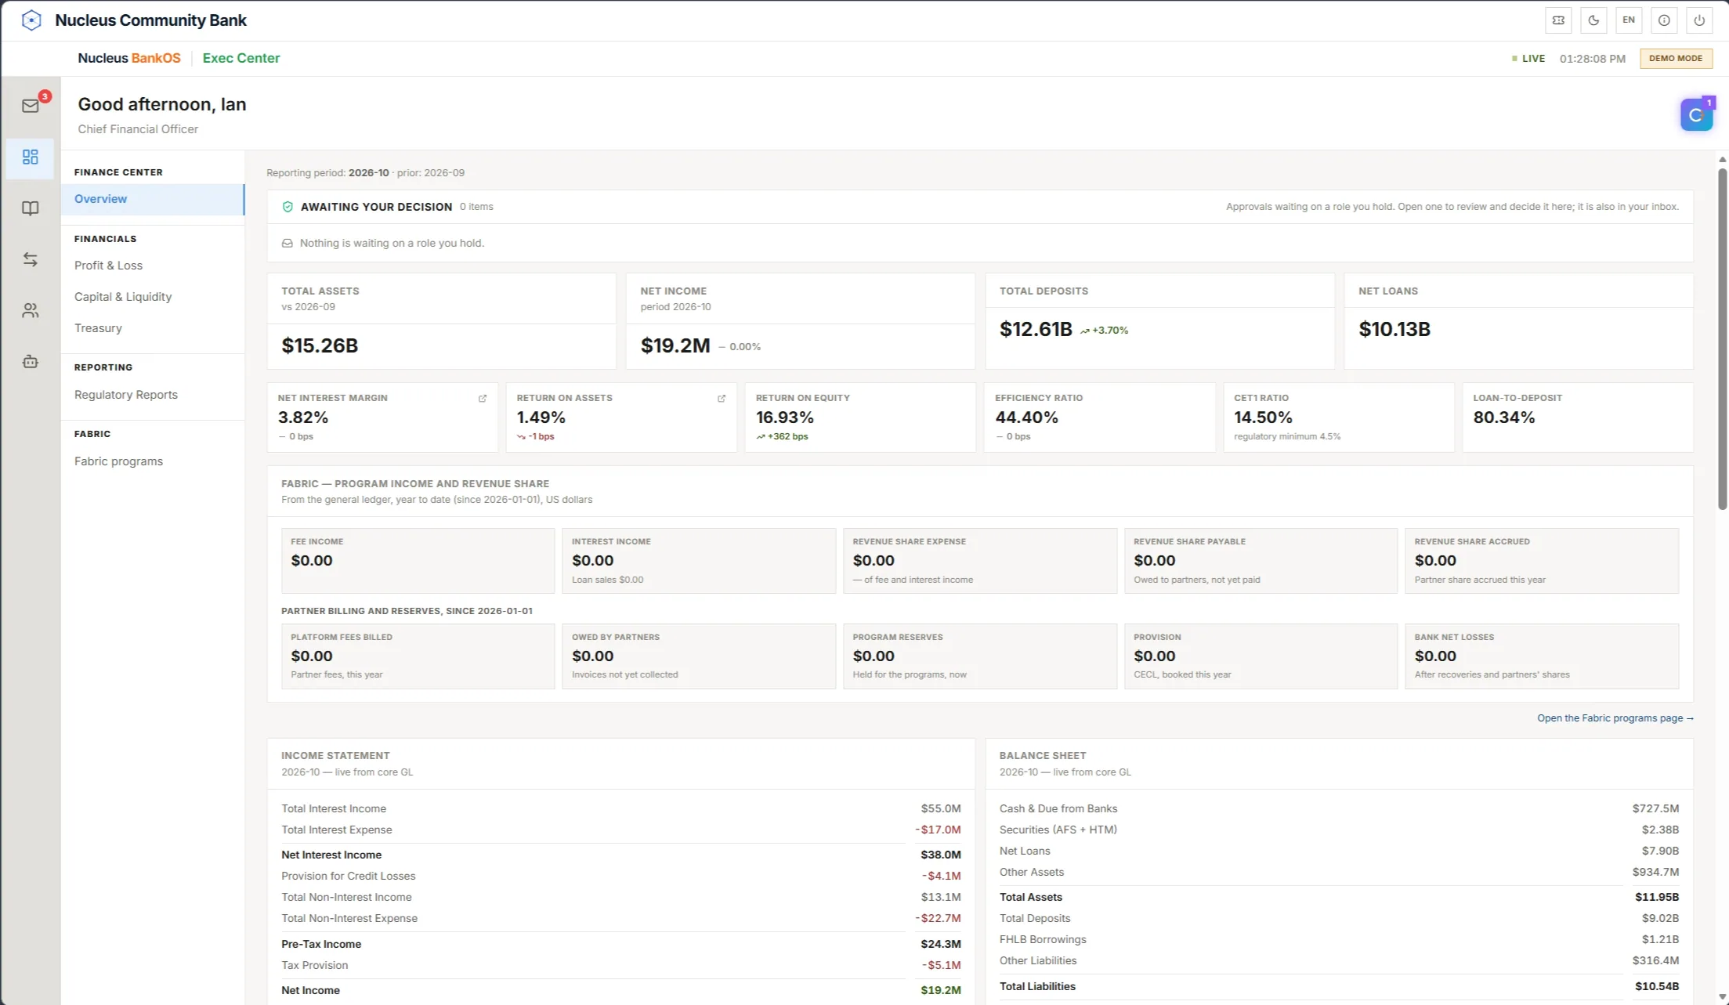Image resolution: width=1729 pixels, height=1005 pixels.
Task: Select Overview in Finance Center
Action: point(153,199)
